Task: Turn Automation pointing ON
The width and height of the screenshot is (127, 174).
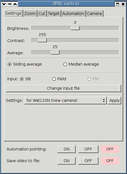Action: [x=66, y=149]
